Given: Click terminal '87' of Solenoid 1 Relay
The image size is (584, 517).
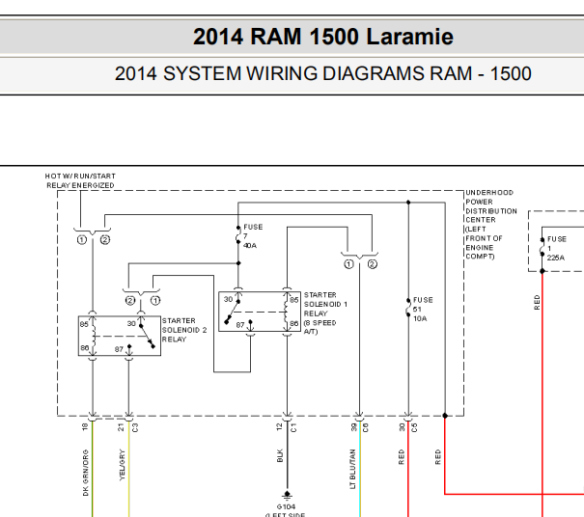Looking at the screenshot, I should click(x=240, y=325).
